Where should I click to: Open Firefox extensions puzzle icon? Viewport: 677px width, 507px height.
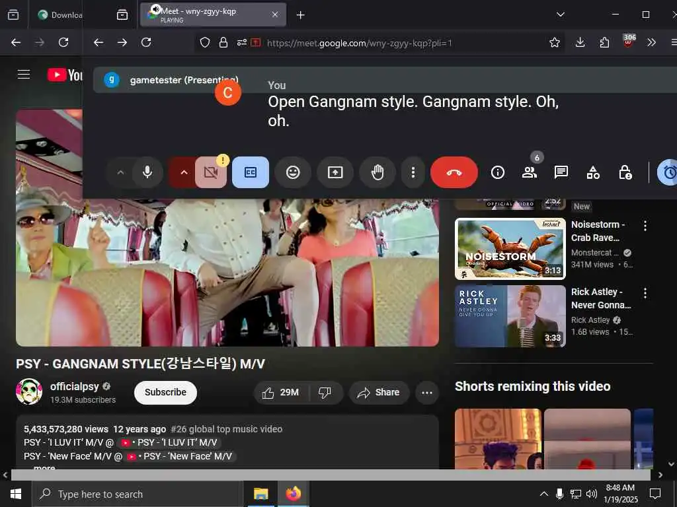coord(604,42)
